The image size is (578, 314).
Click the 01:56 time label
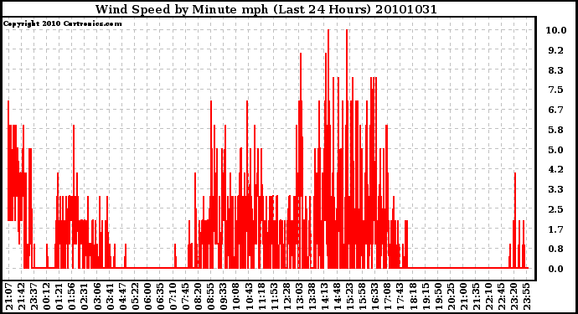(72, 297)
